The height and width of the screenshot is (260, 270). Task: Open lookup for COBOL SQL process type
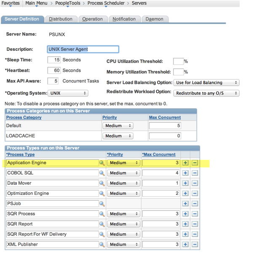102,173
